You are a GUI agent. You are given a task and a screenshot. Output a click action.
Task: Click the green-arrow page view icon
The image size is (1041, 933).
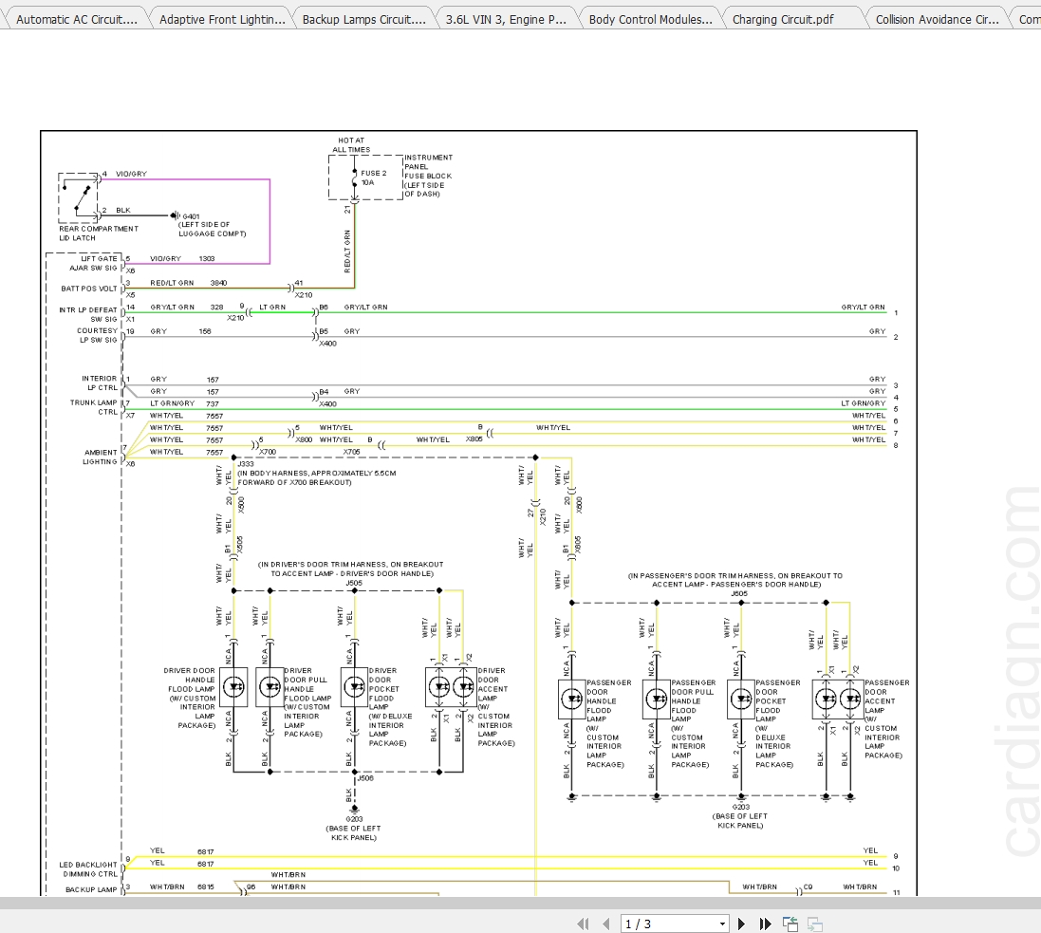790,924
